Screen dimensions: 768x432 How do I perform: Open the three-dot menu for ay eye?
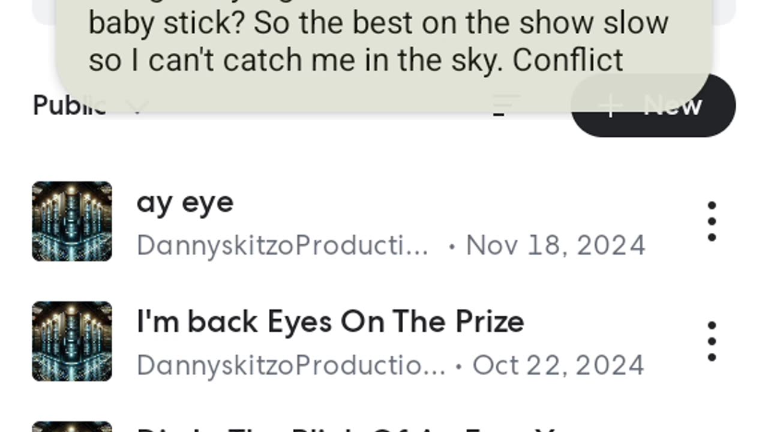coord(712,221)
